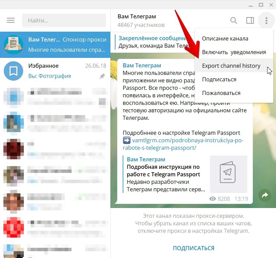Click the 48467 участников subtitle
Image resolution: width=276 pixels, height=258 pixels.
pyautogui.click(x=141, y=25)
